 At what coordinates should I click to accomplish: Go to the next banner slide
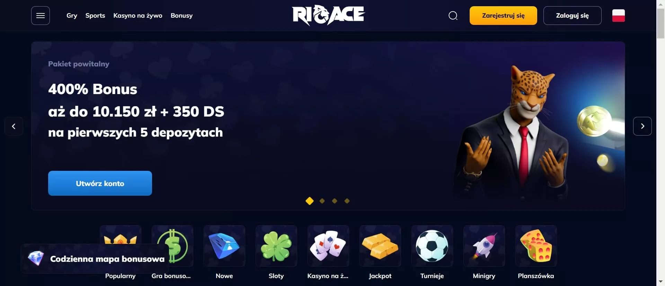tap(642, 126)
